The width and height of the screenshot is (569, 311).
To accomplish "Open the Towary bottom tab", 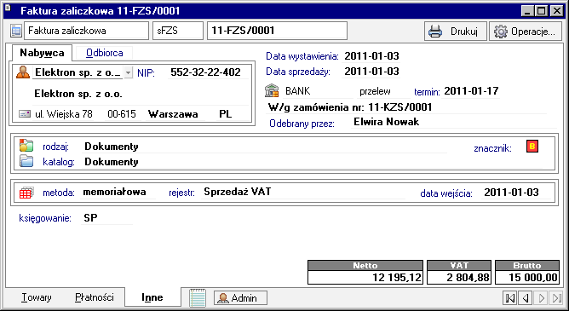I will 37,297.
